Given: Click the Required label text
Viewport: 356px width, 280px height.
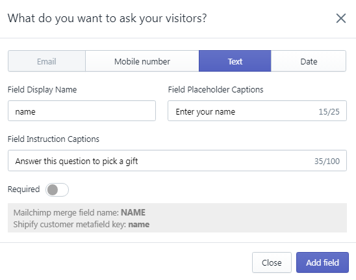Looking at the screenshot, I should coord(23,189).
